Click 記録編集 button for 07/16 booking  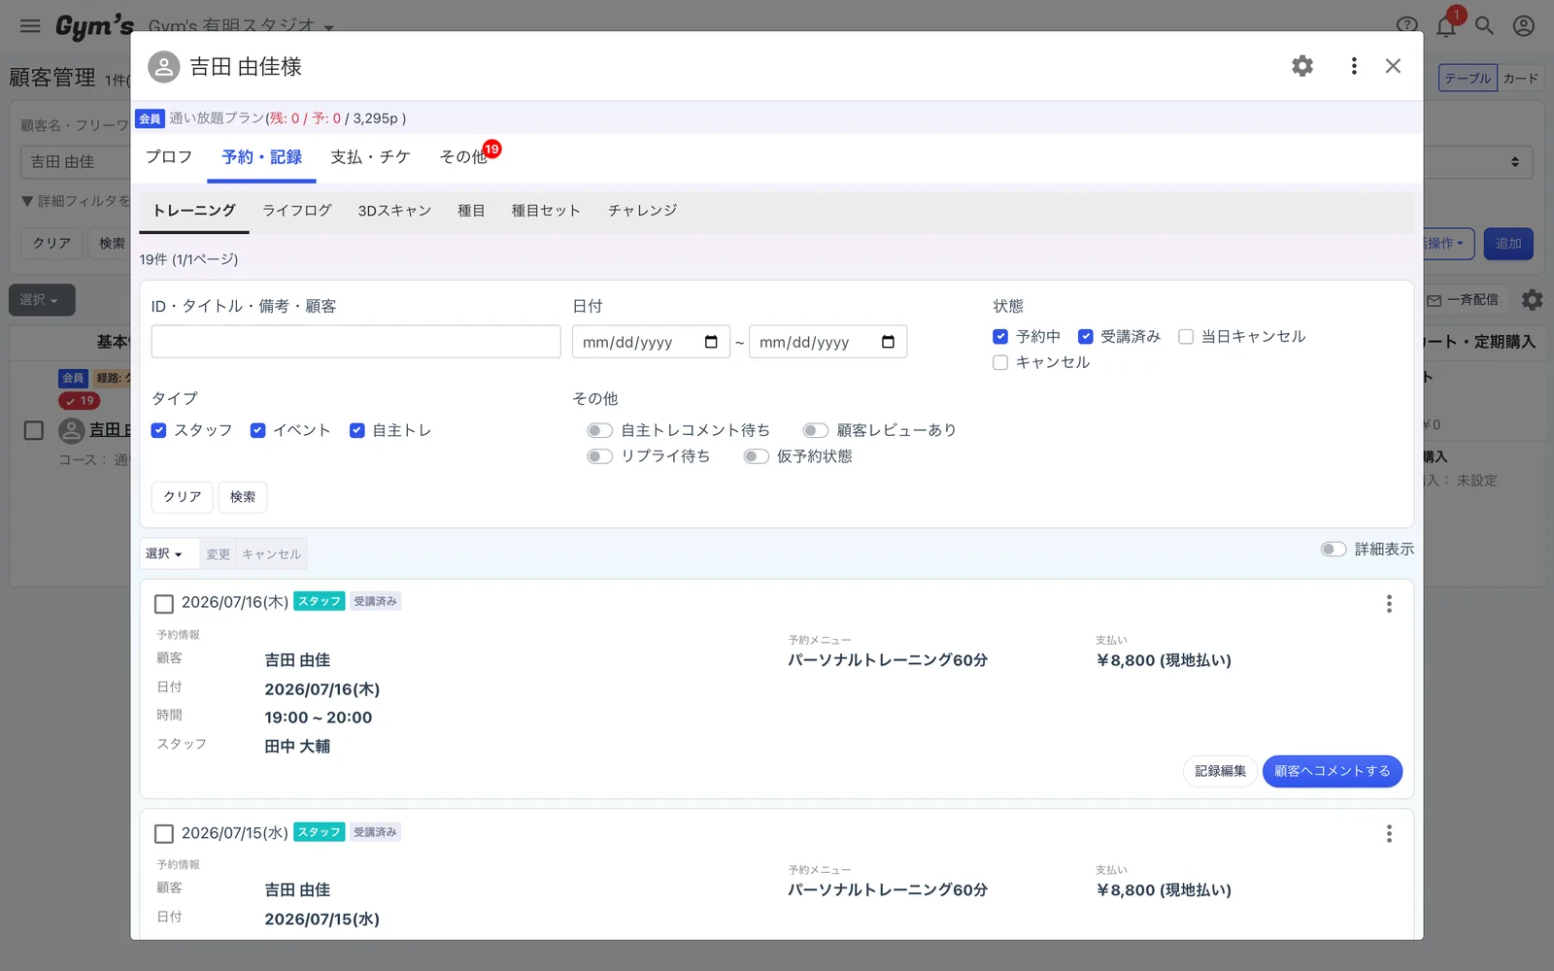click(1221, 771)
